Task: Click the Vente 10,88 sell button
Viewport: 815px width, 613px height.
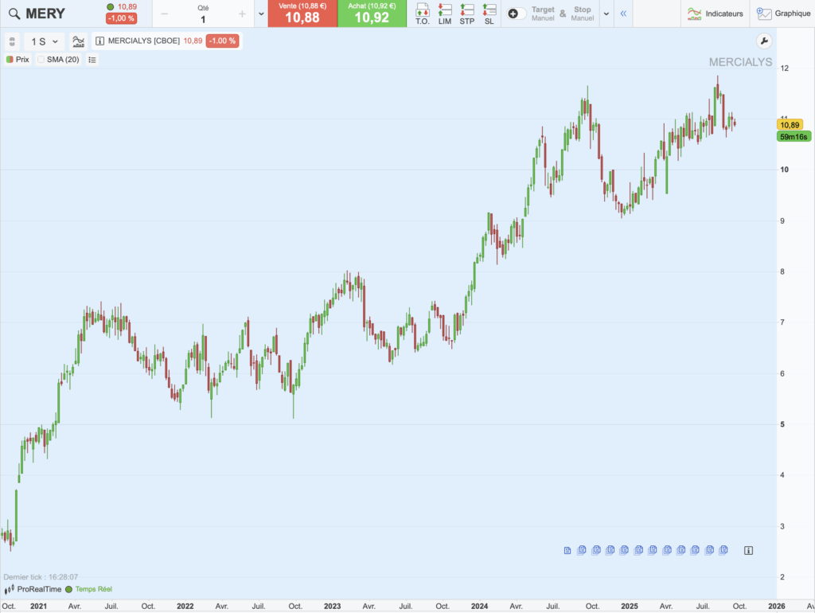Action: click(302, 14)
